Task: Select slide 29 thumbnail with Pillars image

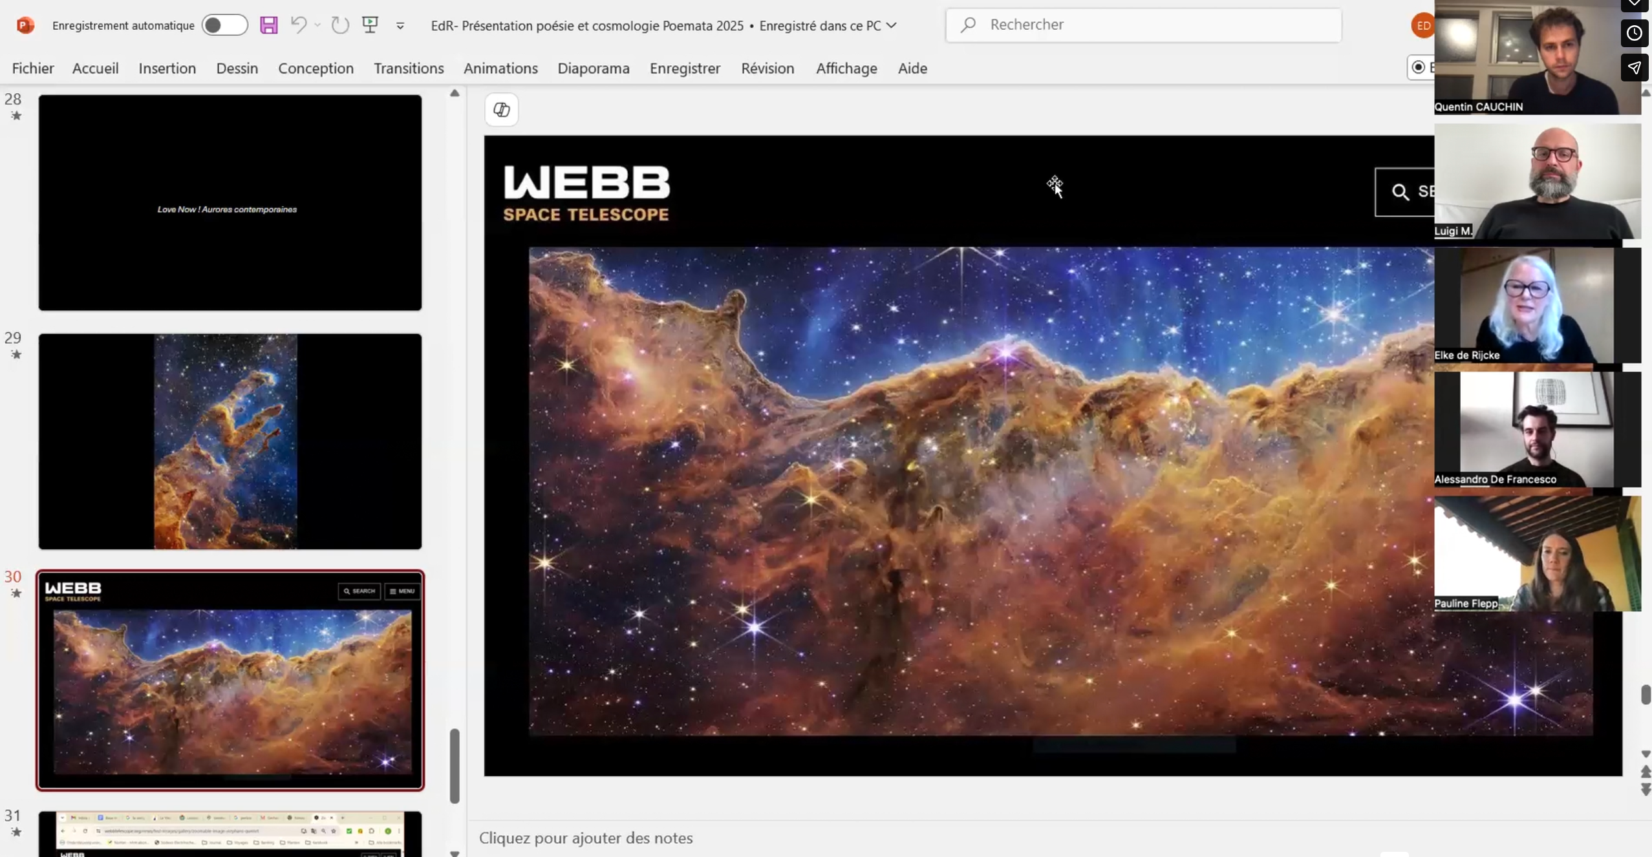Action: coord(230,441)
